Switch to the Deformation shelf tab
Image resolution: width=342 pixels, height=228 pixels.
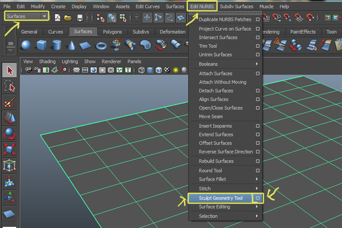[x=172, y=32]
